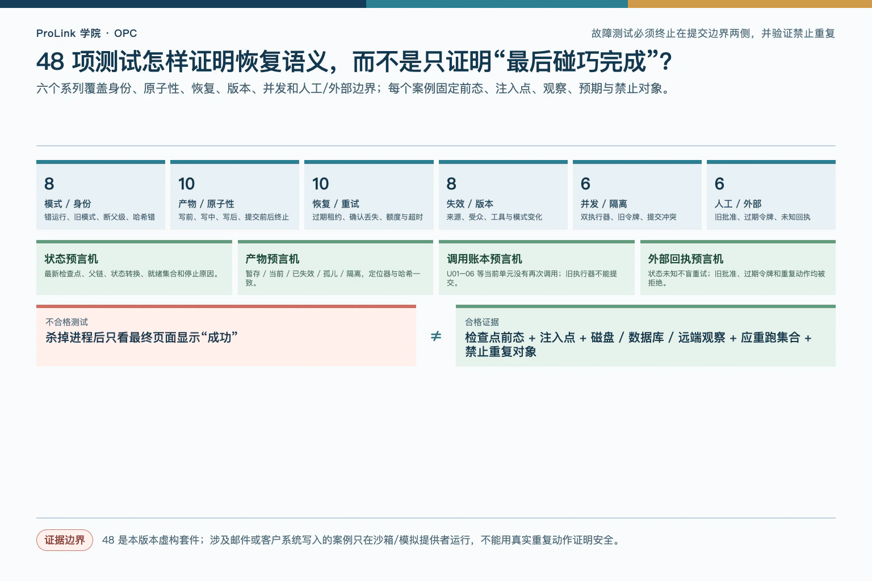Click the text '写前、写中、写后、提交前后终止'
This screenshot has width=872, height=581.
pos(233,217)
